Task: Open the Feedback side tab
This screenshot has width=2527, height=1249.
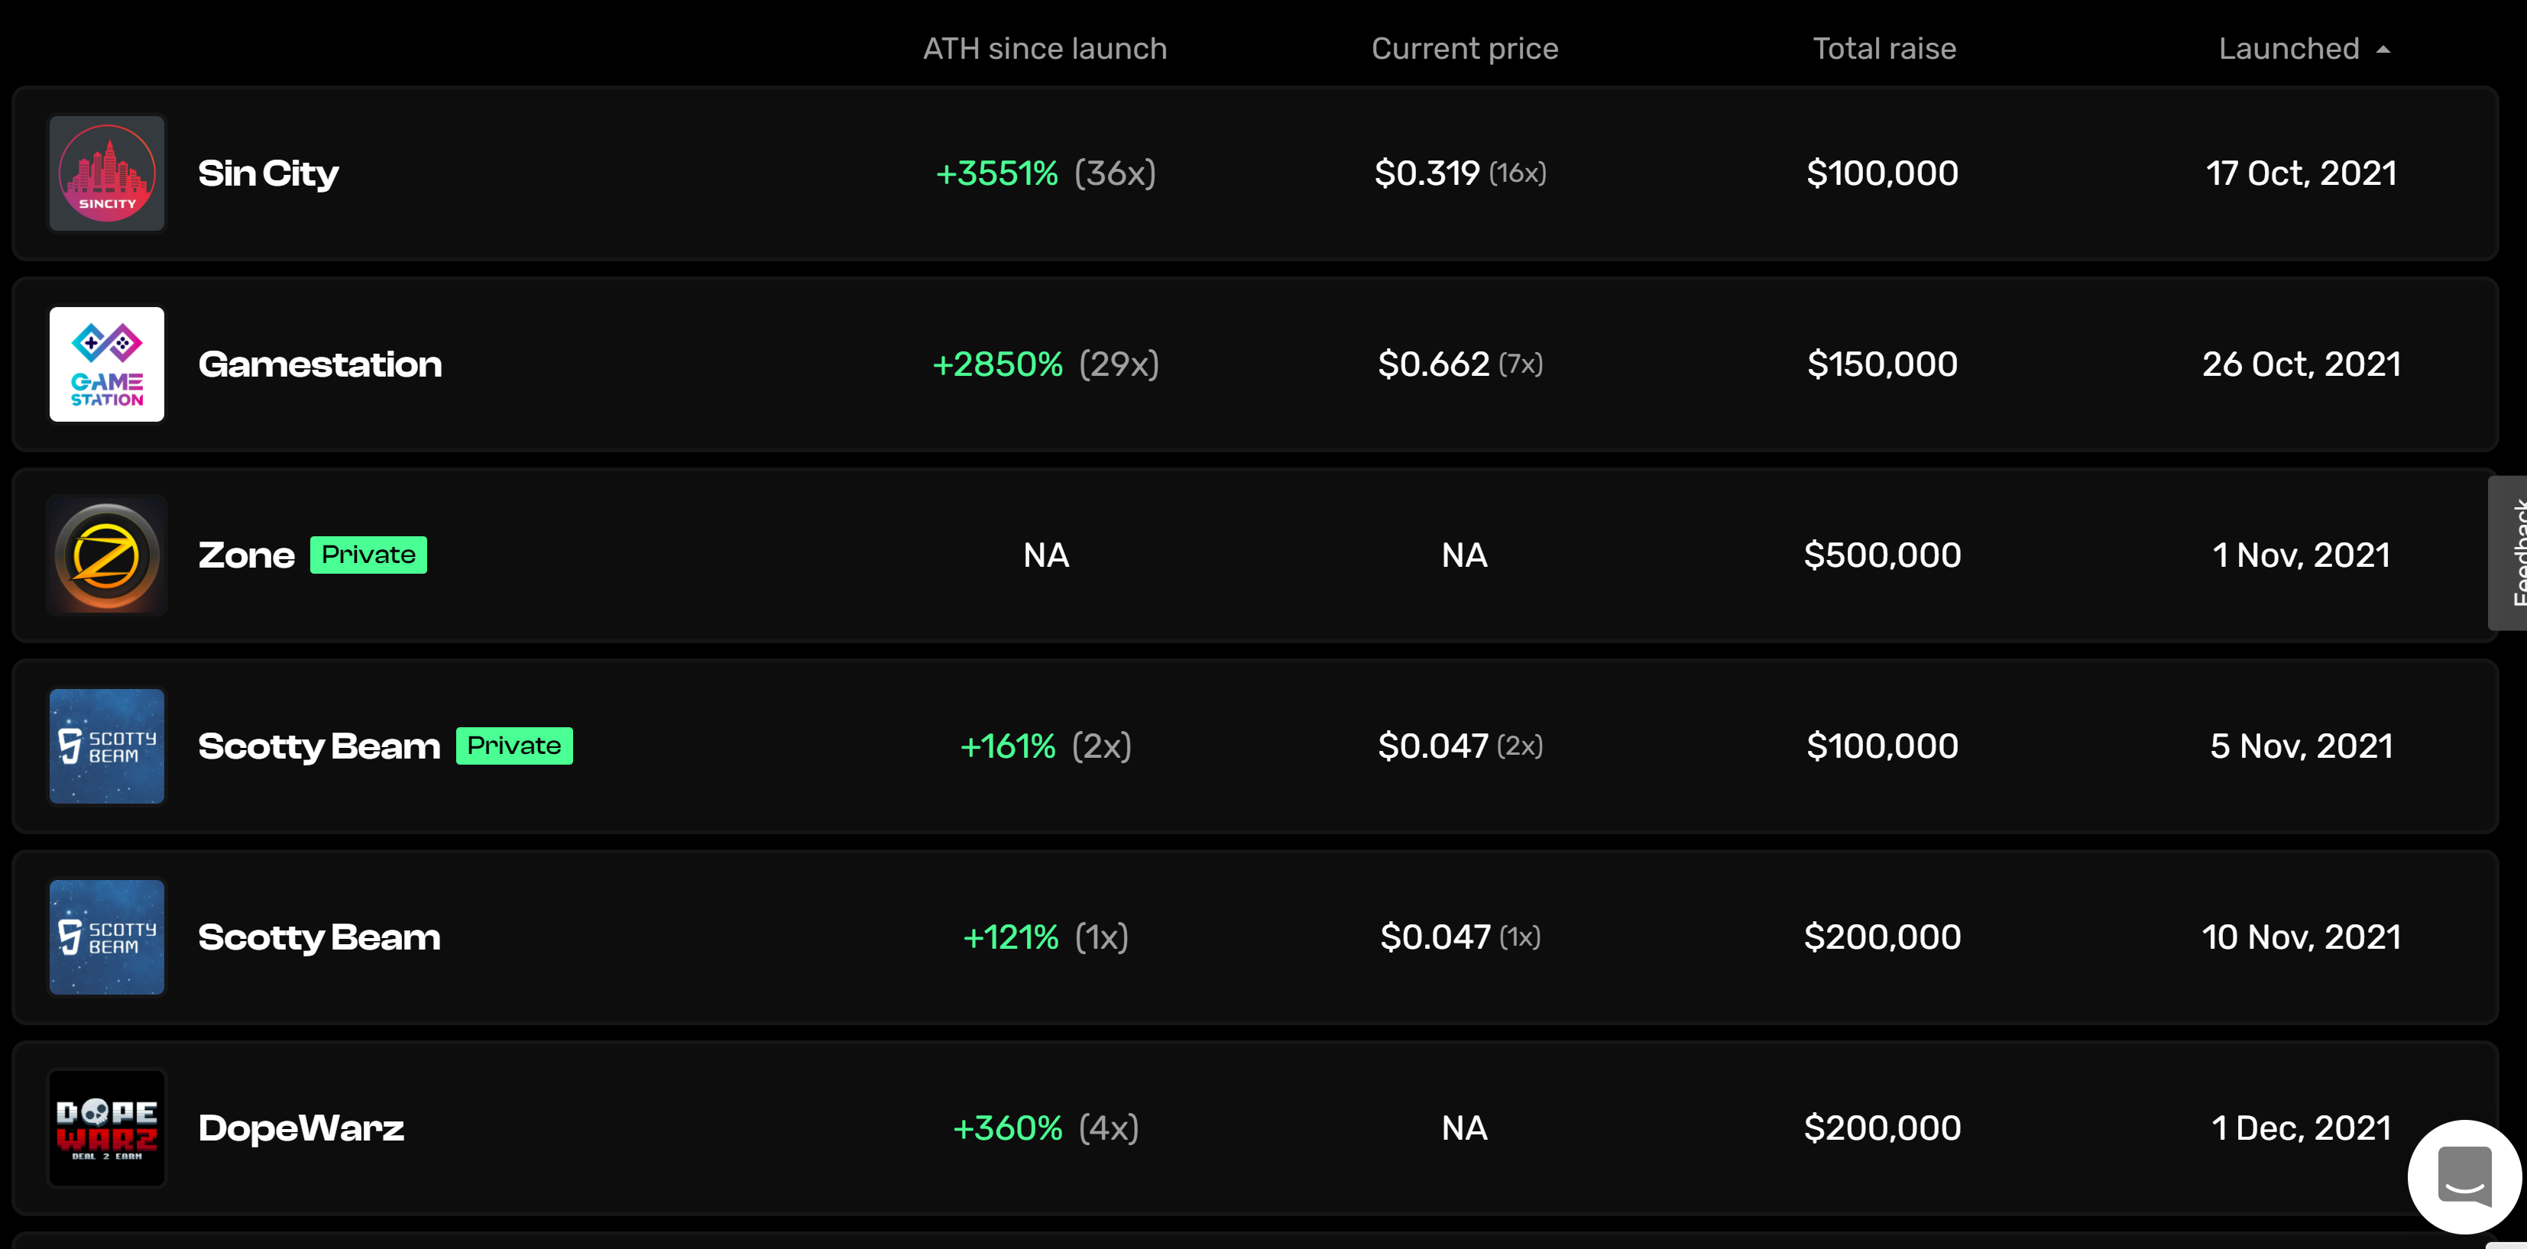Action: (2509, 554)
